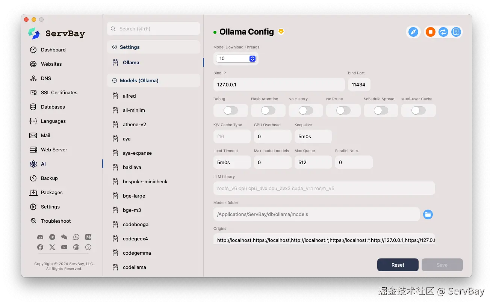The width and height of the screenshot is (493, 305).
Task: Open the globe website icon
Action: [76, 247]
